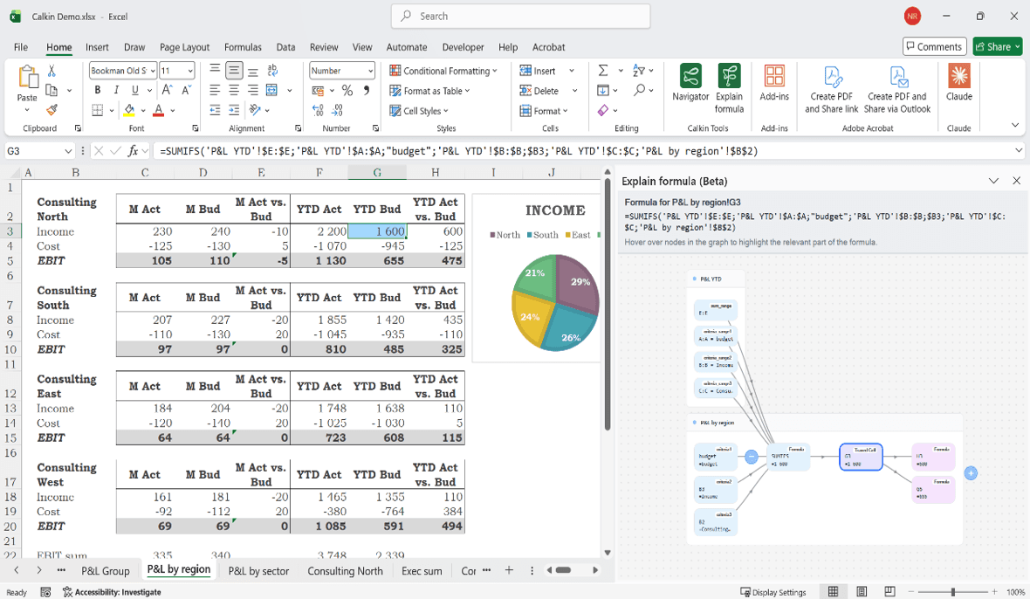Apply percent style number format
The image size is (1030, 599).
(347, 90)
